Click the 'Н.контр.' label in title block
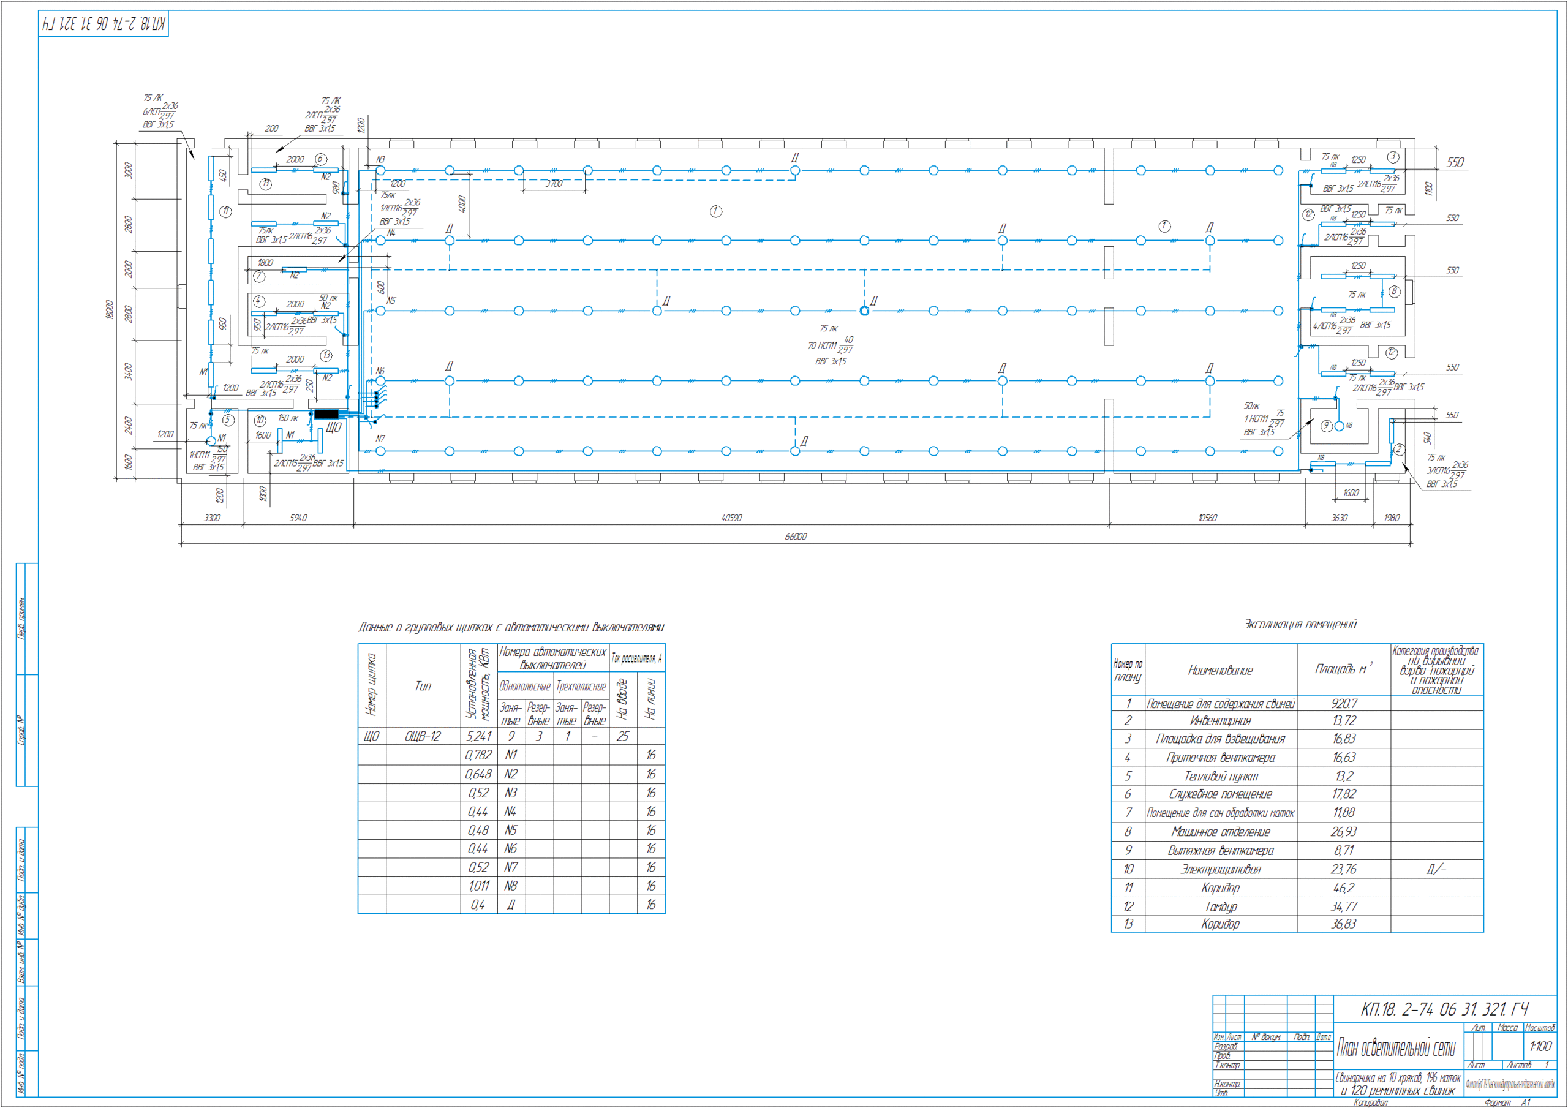Image resolution: width=1568 pixels, height=1108 pixels. (1227, 1084)
